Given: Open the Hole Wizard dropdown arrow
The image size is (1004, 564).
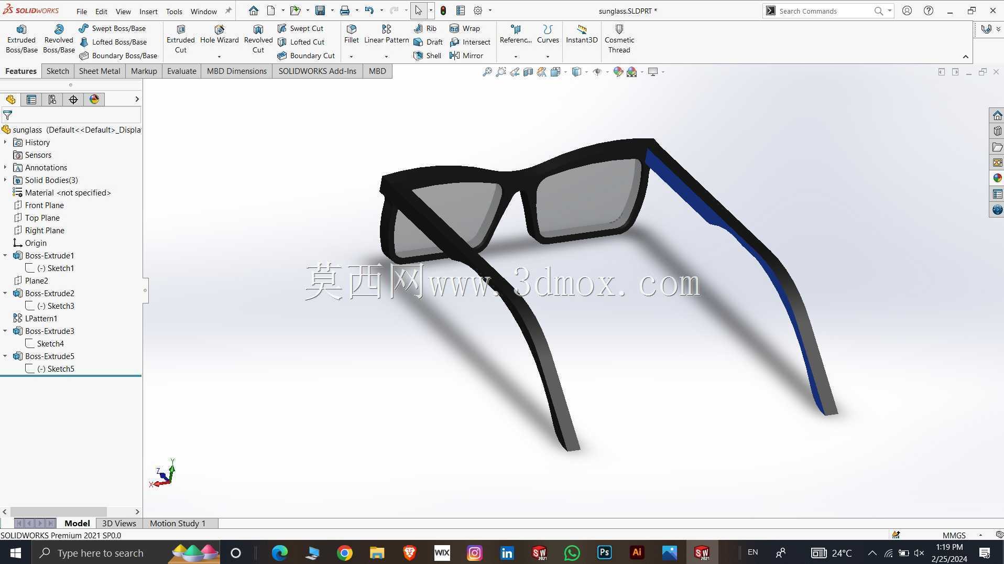Looking at the screenshot, I should (x=219, y=57).
